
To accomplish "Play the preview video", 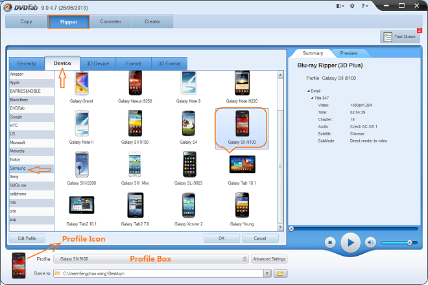I will coord(350,242).
